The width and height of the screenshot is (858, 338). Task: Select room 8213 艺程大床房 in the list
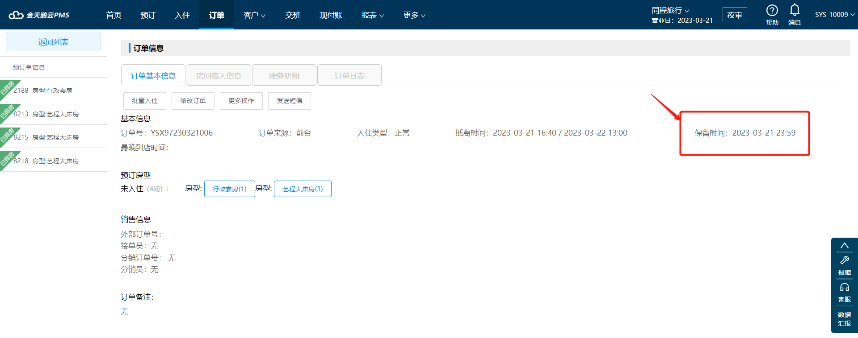(53, 114)
